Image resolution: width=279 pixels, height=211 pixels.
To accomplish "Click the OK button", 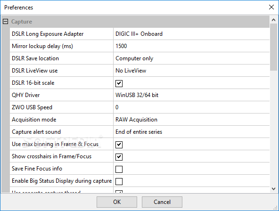I will [117, 202].
